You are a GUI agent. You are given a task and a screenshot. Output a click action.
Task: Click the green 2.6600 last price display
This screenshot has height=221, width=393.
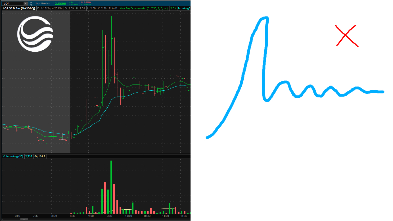click(60, 3)
